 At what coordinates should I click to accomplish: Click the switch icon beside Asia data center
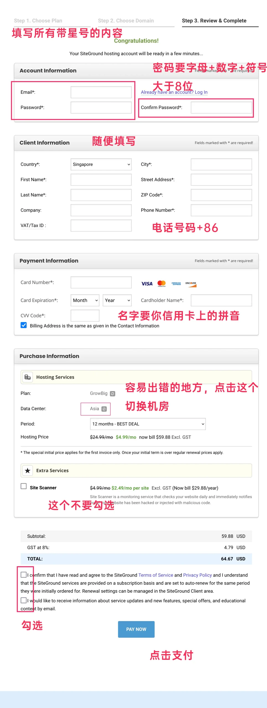pos(104,409)
